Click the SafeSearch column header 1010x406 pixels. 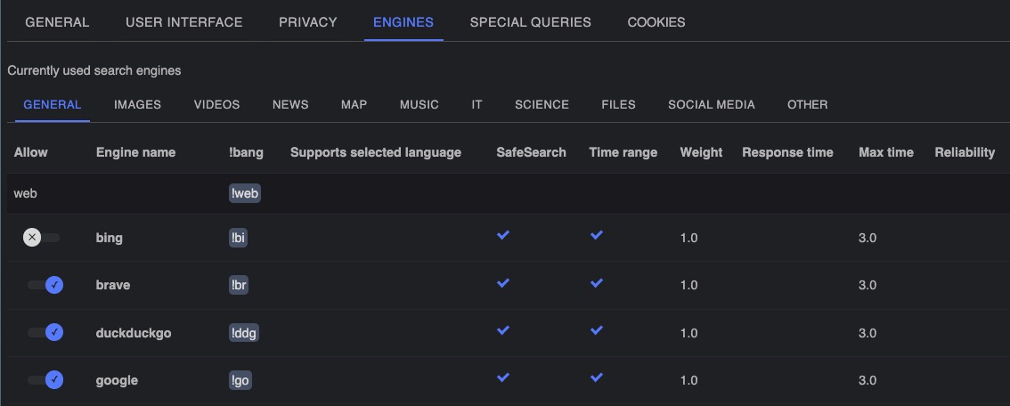coord(531,152)
